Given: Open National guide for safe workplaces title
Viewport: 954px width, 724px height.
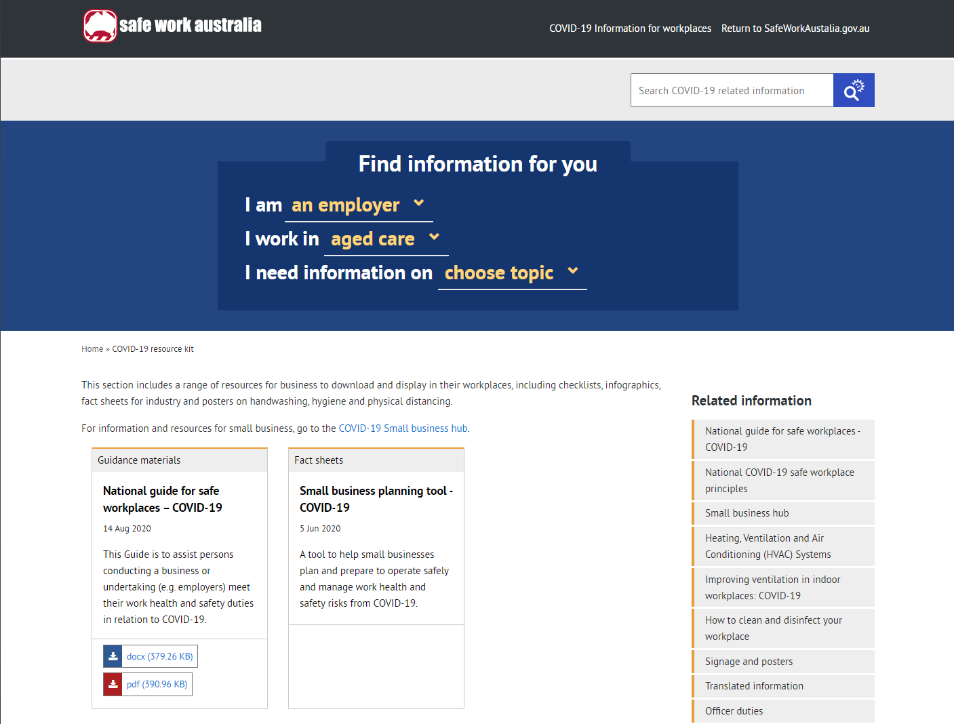Looking at the screenshot, I should pyautogui.click(x=162, y=499).
